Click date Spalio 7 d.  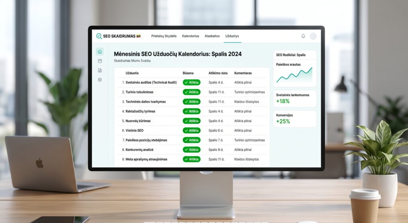[x=216, y=140]
